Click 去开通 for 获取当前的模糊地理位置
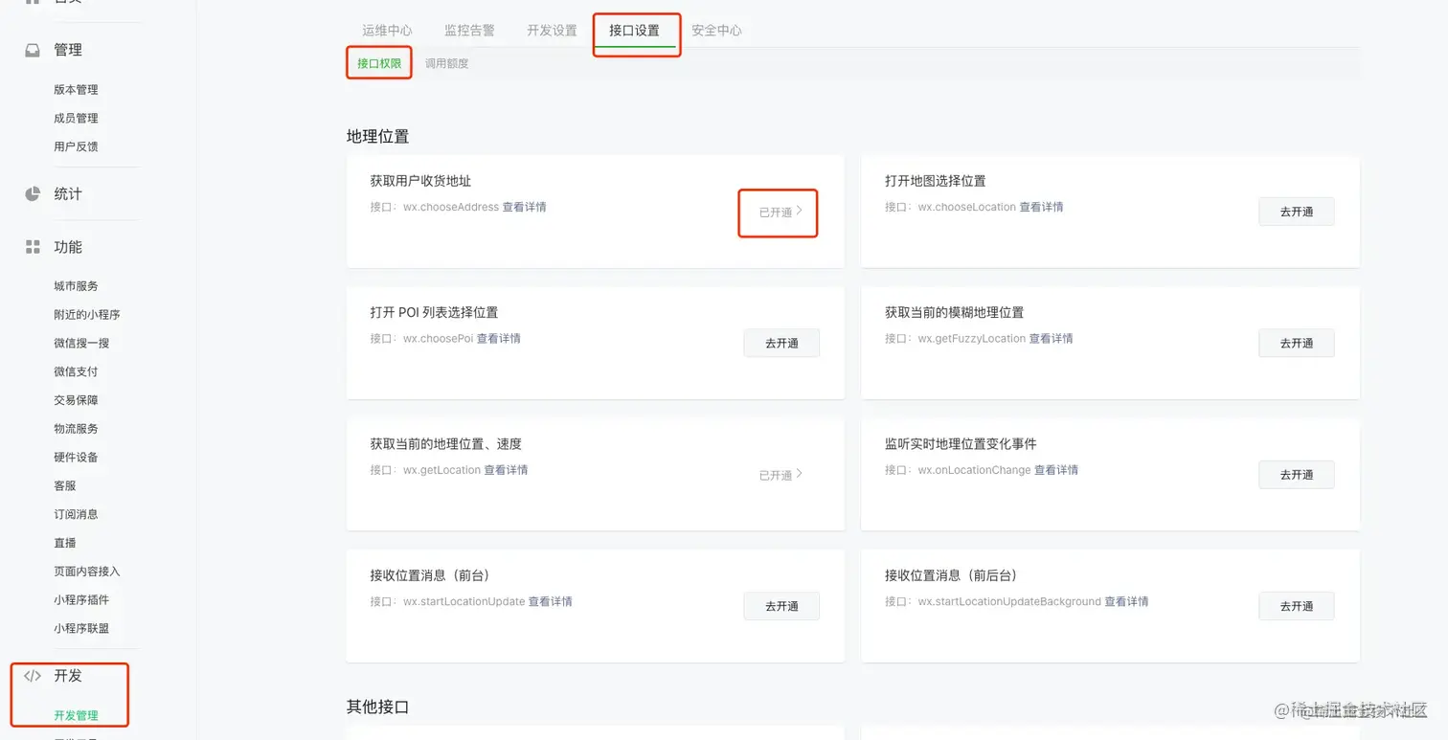Image resolution: width=1448 pixels, height=740 pixels. (x=1297, y=343)
